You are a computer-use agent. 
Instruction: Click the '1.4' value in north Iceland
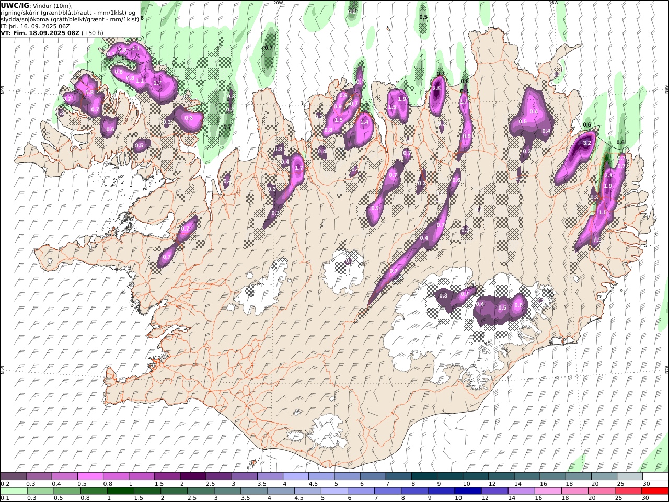[364, 122]
